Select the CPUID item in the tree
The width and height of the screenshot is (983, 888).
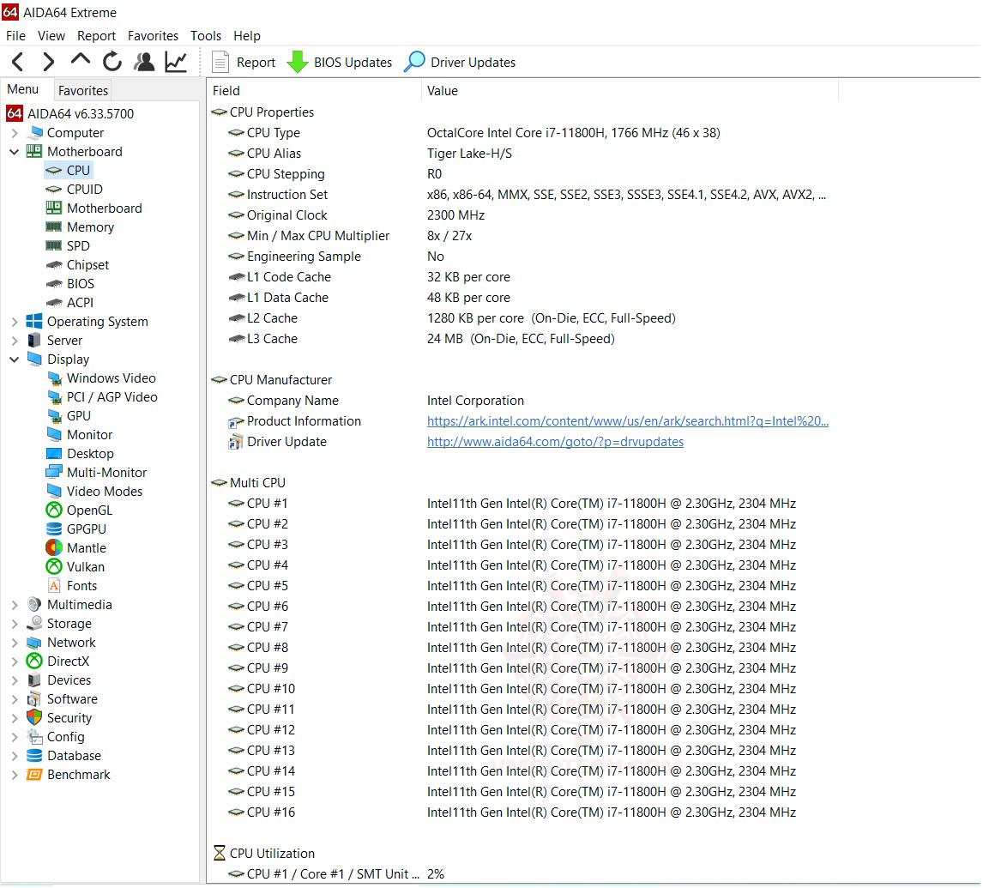pyautogui.click(x=85, y=190)
